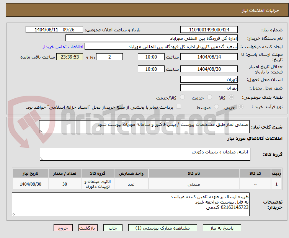
Task: Click the واحد شمارش column header
Action: click(x=131, y=173)
